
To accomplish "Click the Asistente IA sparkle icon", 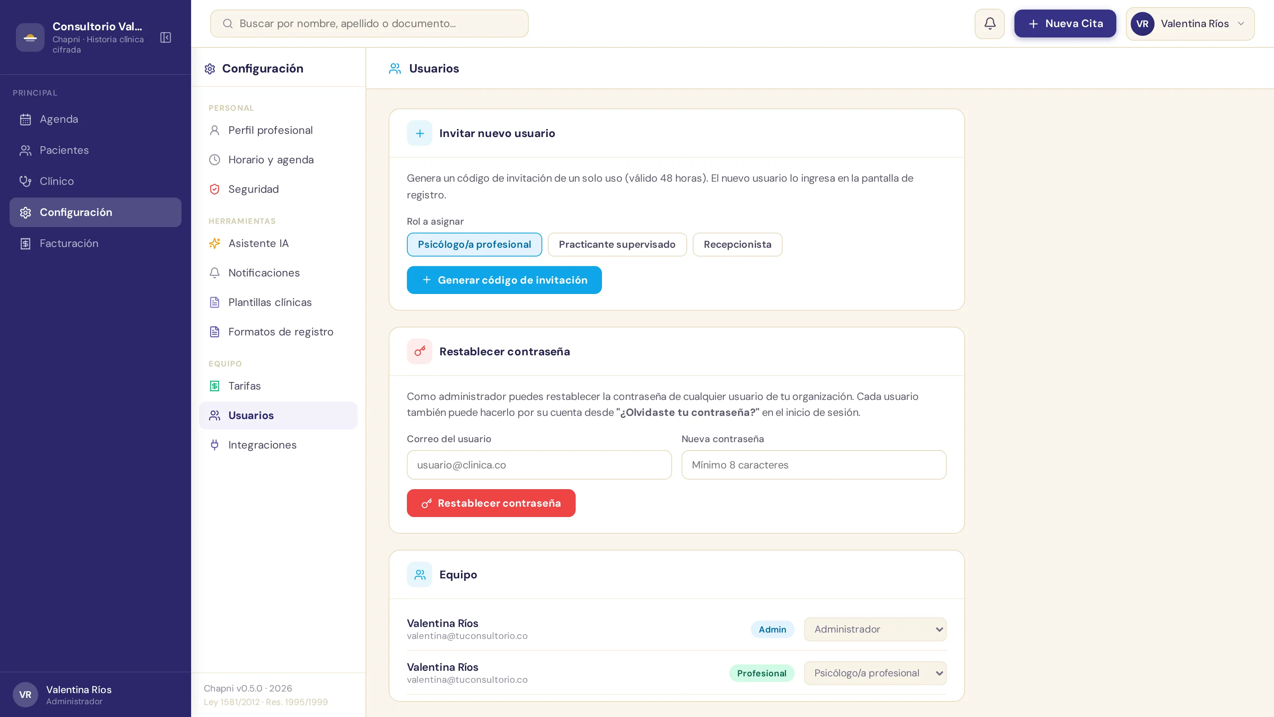I will click(215, 243).
